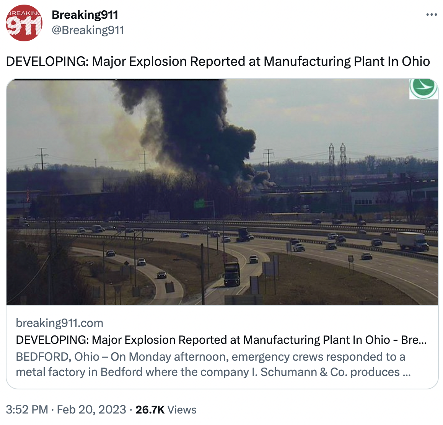The height and width of the screenshot is (425, 443).
Task: Click the Views label beside 26.7K
Action: point(182,409)
